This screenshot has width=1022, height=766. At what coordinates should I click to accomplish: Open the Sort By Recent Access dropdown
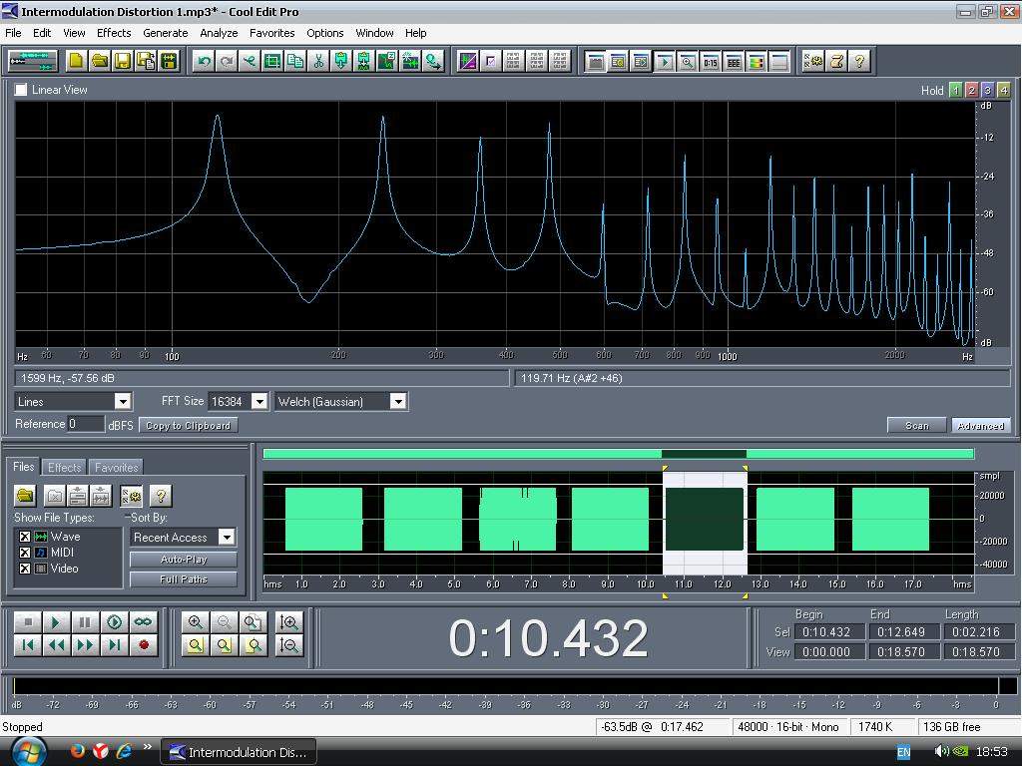pyautogui.click(x=227, y=538)
